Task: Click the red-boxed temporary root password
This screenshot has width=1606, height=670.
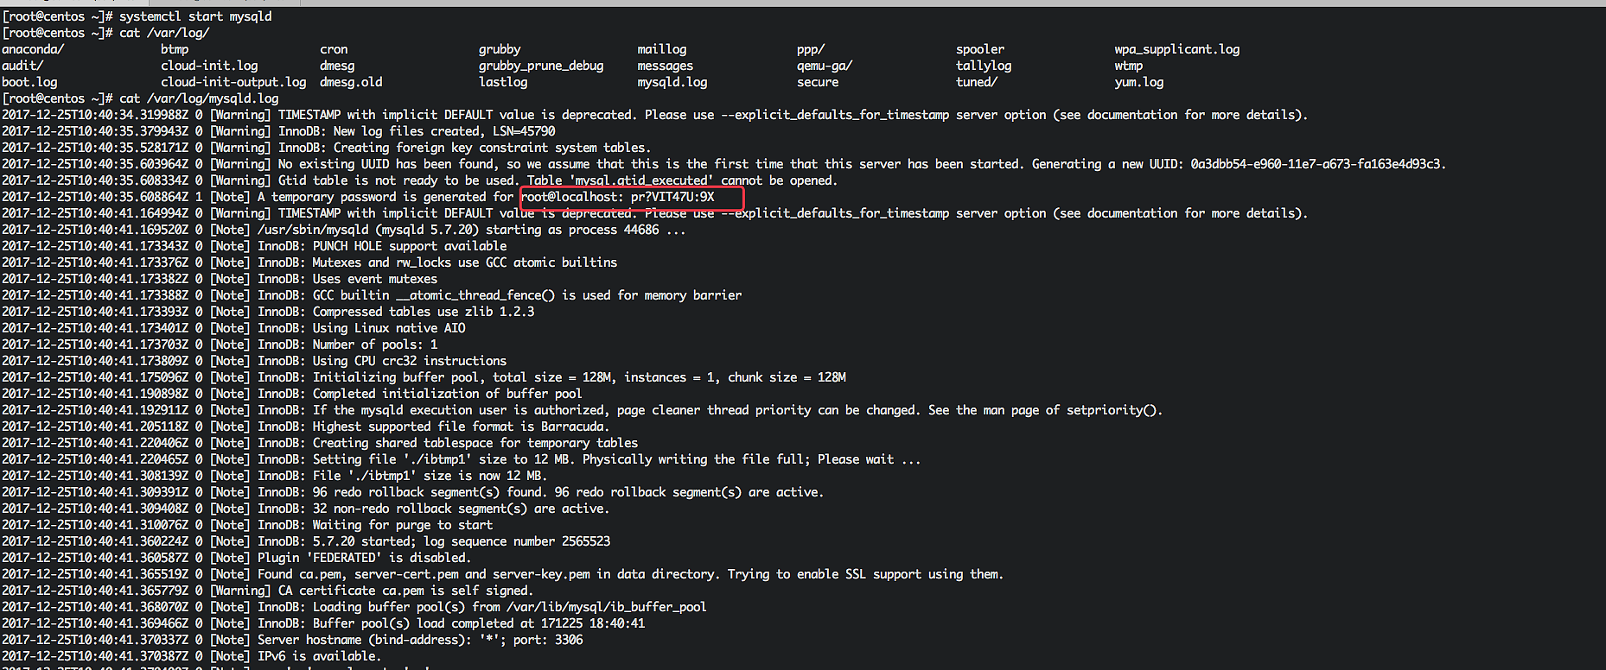Action: point(672,197)
